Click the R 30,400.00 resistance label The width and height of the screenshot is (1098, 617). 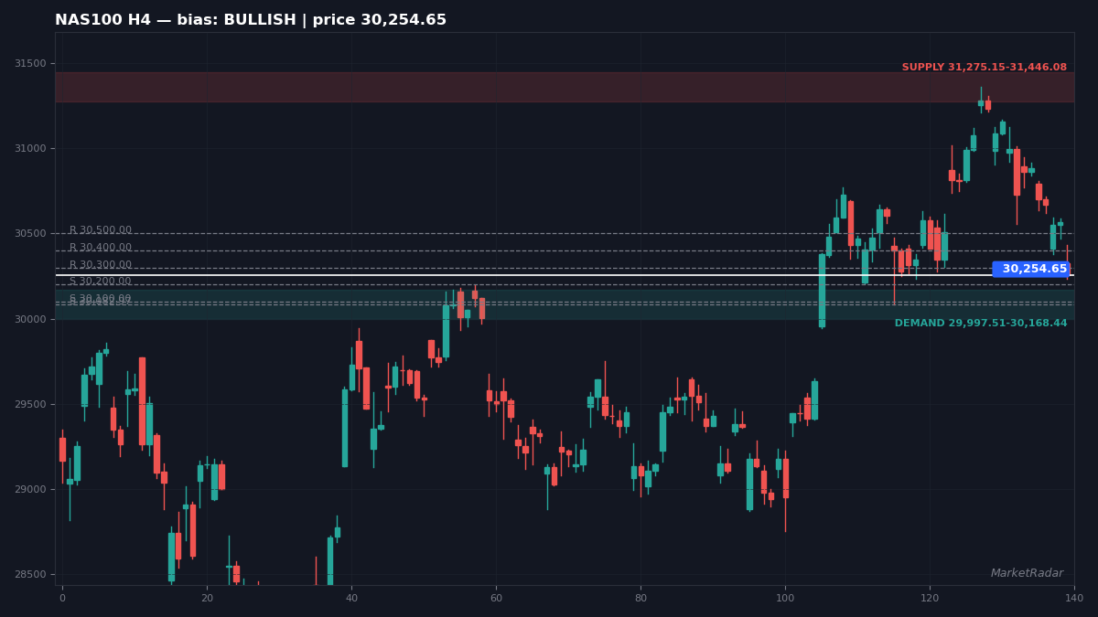tap(101, 248)
